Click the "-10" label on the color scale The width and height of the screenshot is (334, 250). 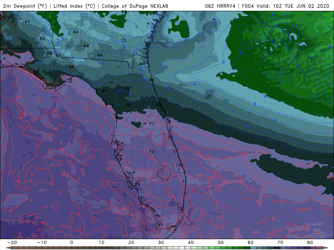(x=42, y=242)
